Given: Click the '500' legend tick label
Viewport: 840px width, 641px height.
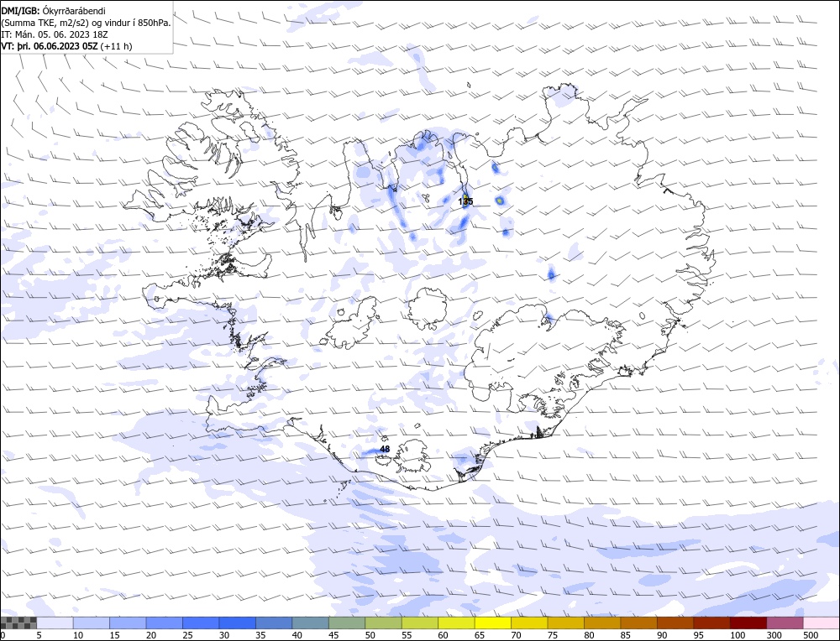Looking at the screenshot, I should 810,635.
